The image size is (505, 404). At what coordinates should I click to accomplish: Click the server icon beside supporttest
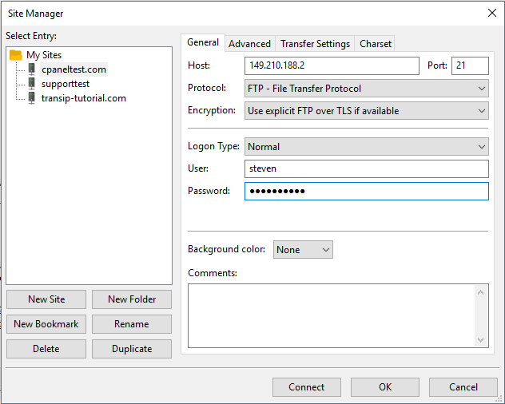[32, 84]
